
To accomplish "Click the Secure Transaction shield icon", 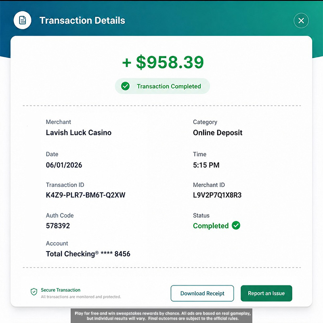I will [x=34, y=292].
